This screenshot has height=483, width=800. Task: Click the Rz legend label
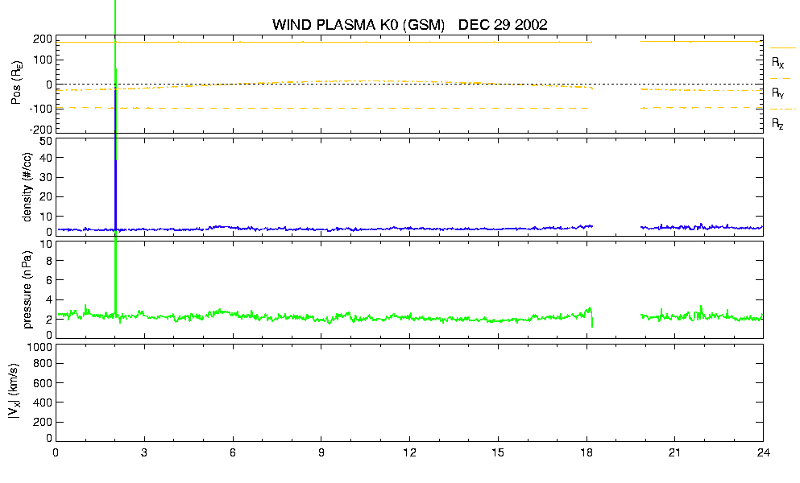point(777,123)
